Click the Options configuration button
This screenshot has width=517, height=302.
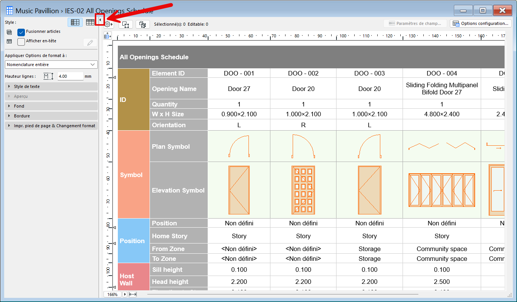pyautogui.click(x=480, y=23)
